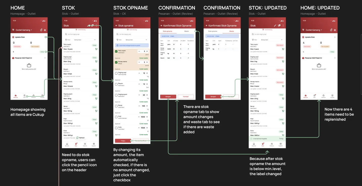This screenshot has height=186, width=362.
Task: Click the Refresh button on the Stok screen
Action: [x=81, y=138]
